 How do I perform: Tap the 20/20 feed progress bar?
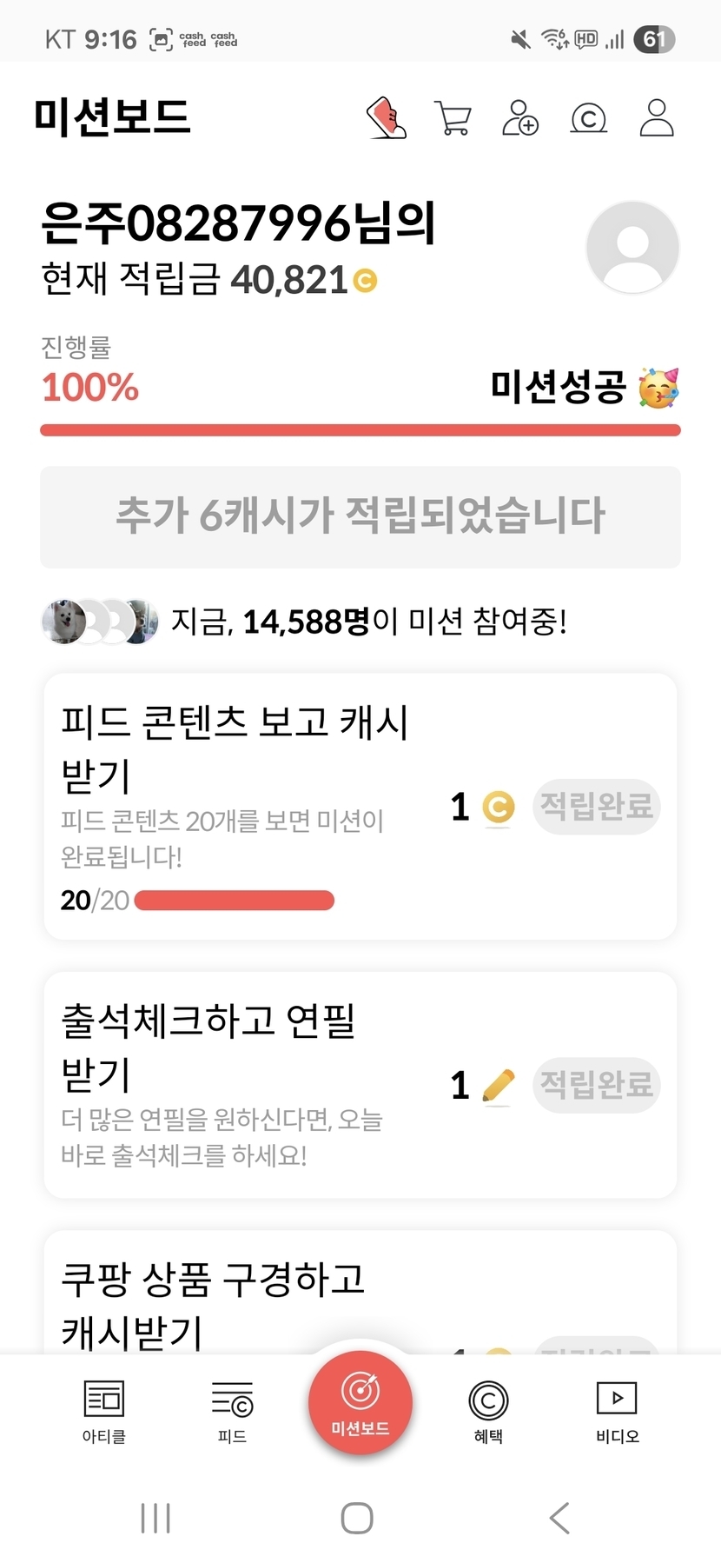pyautogui.click(x=235, y=900)
